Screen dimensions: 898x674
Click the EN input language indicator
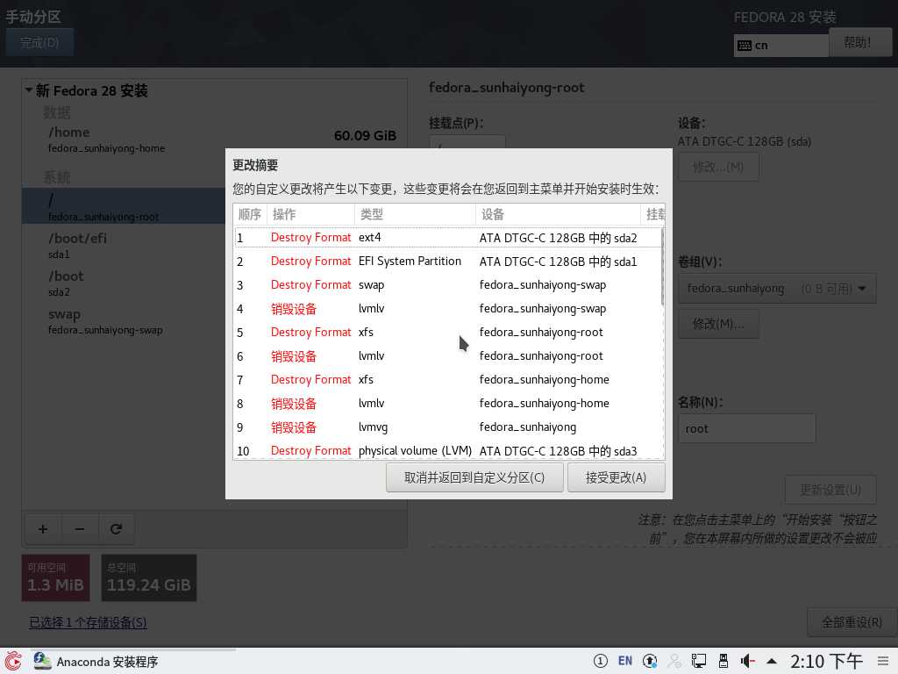624,661
